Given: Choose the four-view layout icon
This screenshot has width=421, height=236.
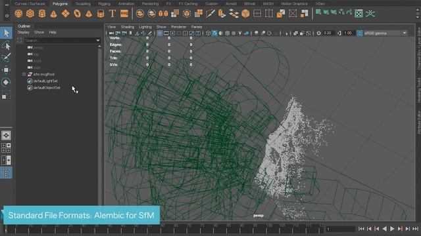Looking at the screenshot, I should click(6, 147).
